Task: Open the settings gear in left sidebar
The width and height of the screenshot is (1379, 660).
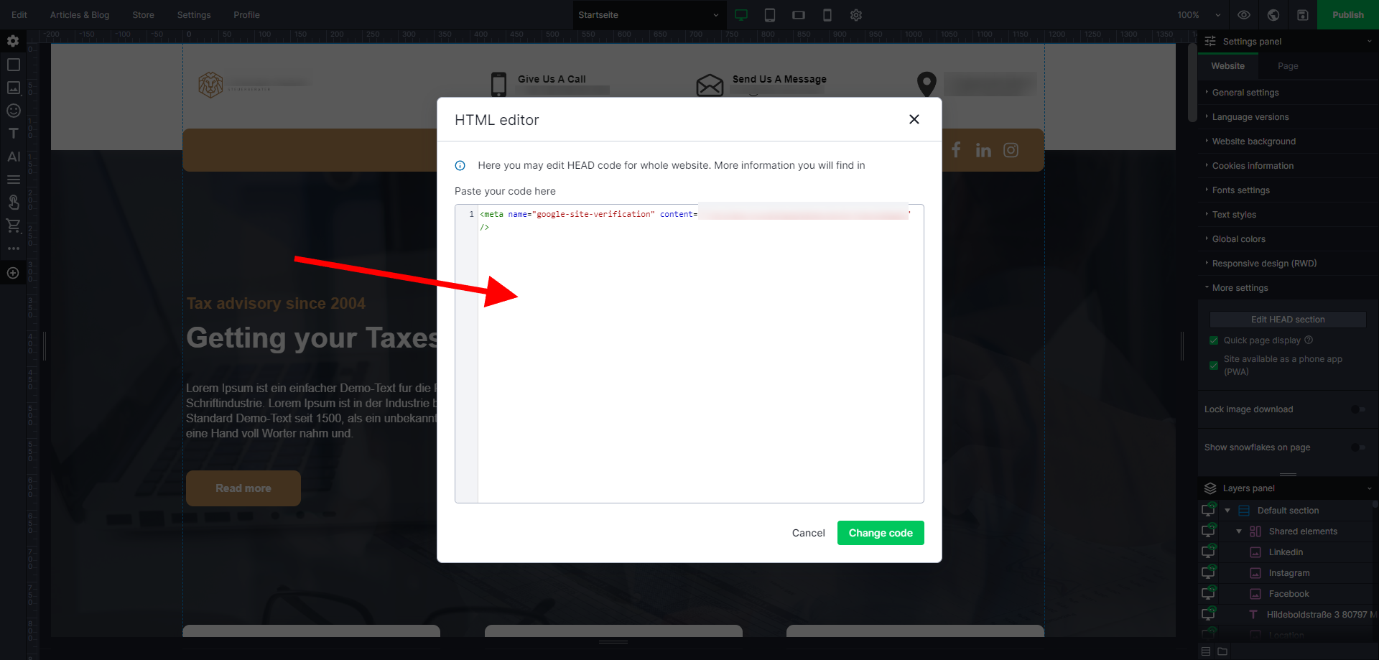Action: coord(13,42)
